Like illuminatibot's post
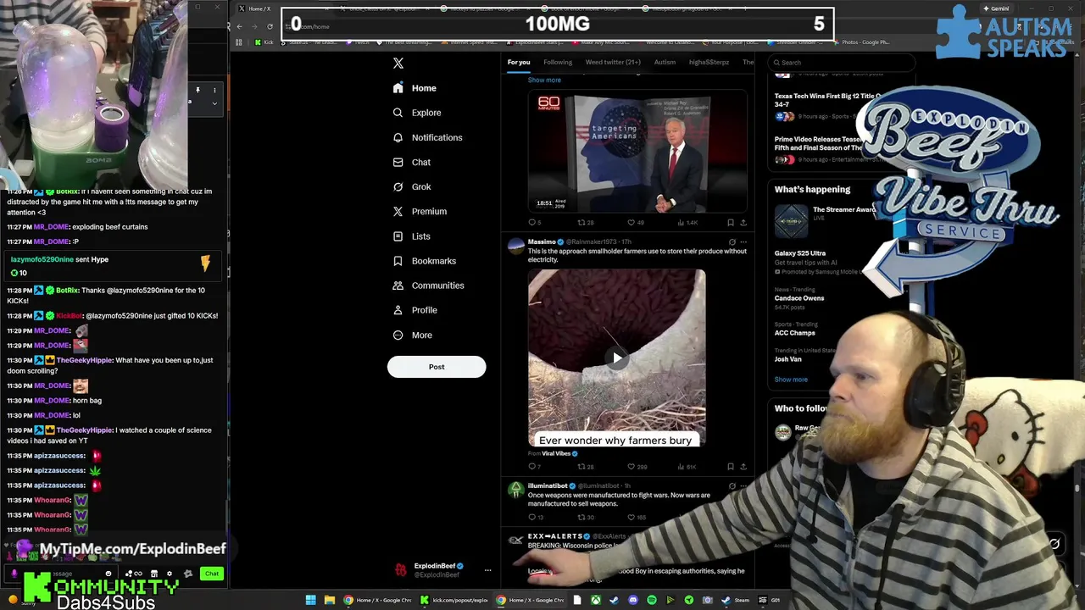Viewport: 1085px width, 610px height. (x=637, y=517)
